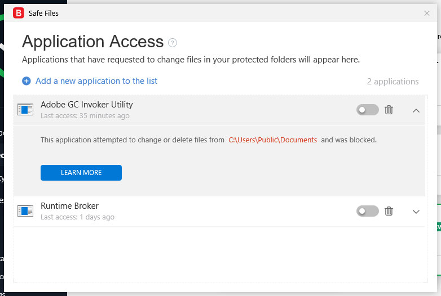Select the Runtime Broker application icon
This screenshot has height=296, width=441.
25,211
